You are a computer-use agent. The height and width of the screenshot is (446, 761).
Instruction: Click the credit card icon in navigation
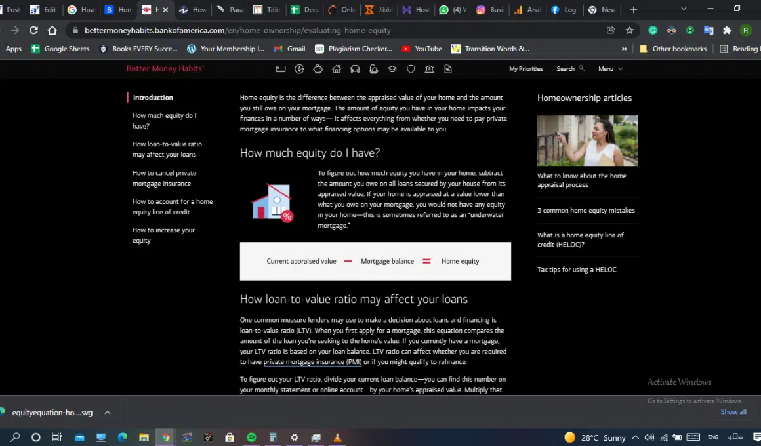(x=281, y=69)
